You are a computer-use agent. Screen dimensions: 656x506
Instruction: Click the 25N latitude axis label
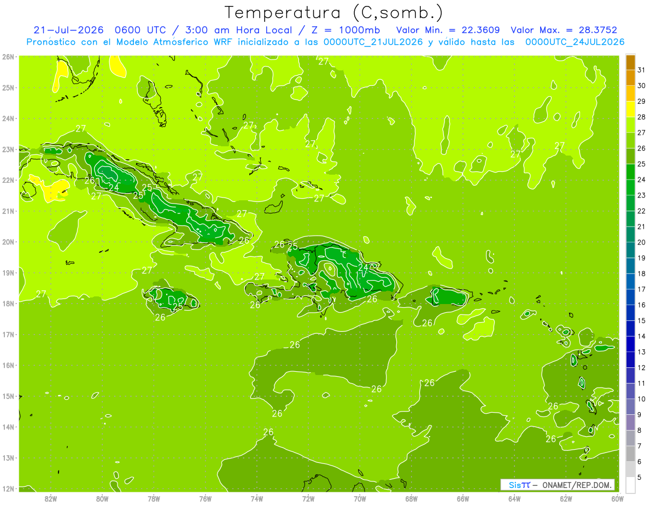8,87
